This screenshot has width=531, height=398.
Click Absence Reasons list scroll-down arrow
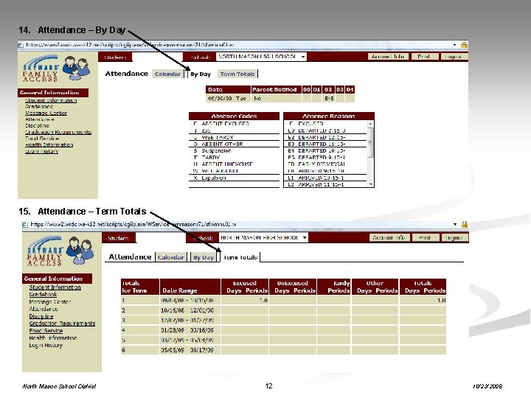[x=370, y=184]
